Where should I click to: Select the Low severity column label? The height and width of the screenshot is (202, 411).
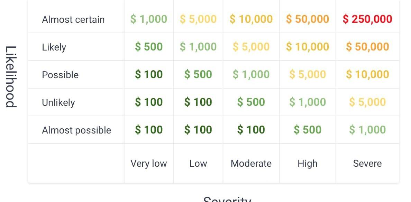click(198, 163)
